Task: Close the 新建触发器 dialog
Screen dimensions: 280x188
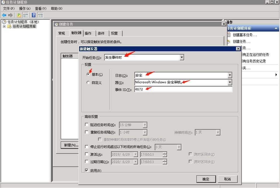Action: click(238, 49)
